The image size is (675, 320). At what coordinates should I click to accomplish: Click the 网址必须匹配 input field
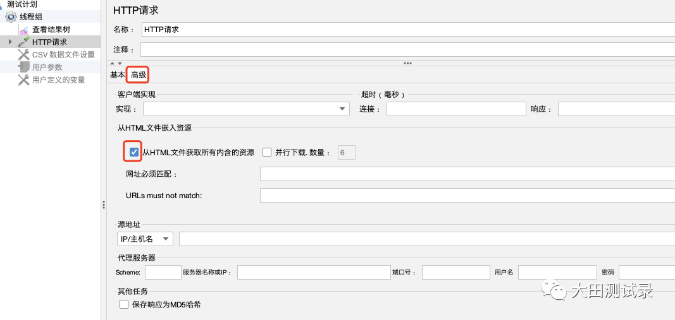468,174
